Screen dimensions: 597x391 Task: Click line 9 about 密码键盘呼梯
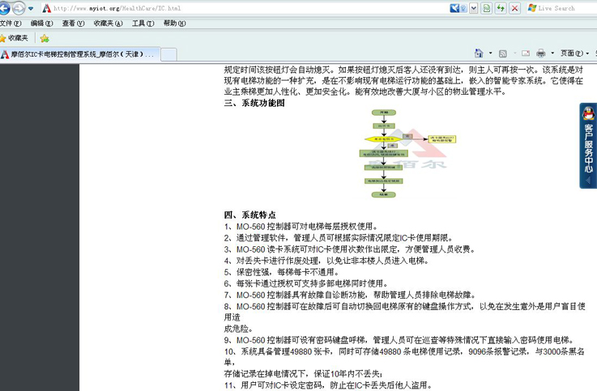point(399,341)
